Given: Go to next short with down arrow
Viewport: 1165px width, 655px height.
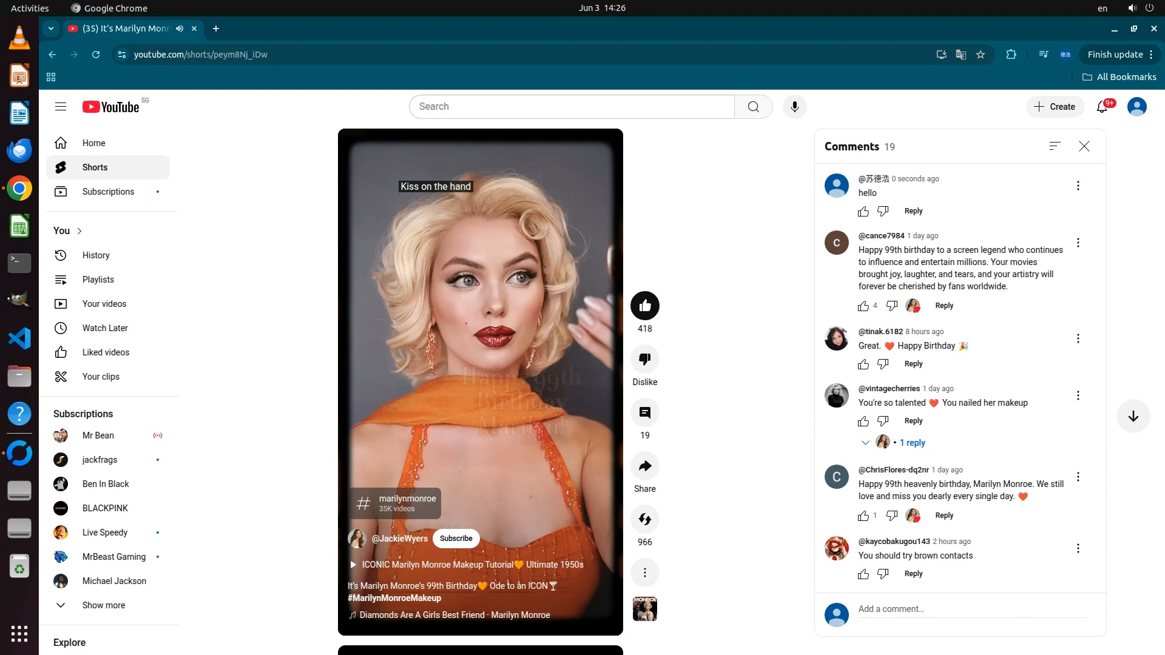Looking at the screenshot, I should [1133, 416].
